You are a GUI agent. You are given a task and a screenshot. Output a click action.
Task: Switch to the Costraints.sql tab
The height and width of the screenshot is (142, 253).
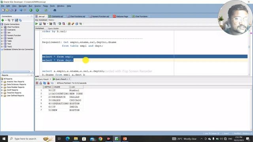(57, 17)
